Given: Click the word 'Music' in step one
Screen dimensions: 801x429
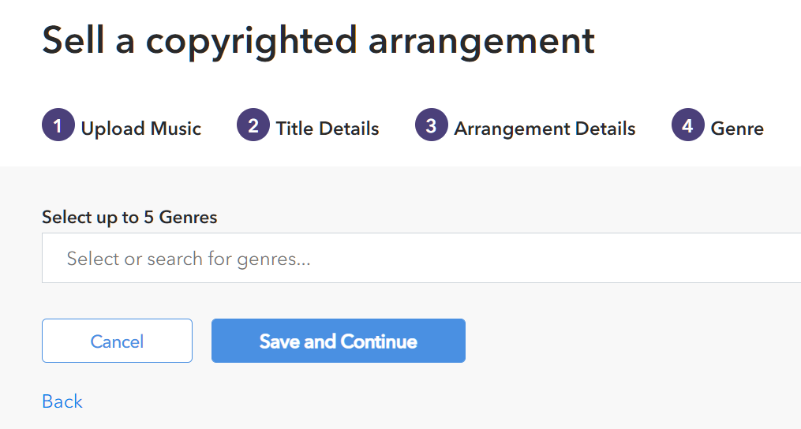Looking at the screenshot, I should pos(175,129).
